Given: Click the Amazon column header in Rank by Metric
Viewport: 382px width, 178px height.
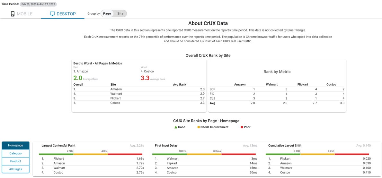Looking at the screenshot, I should (x=240, y=85).
